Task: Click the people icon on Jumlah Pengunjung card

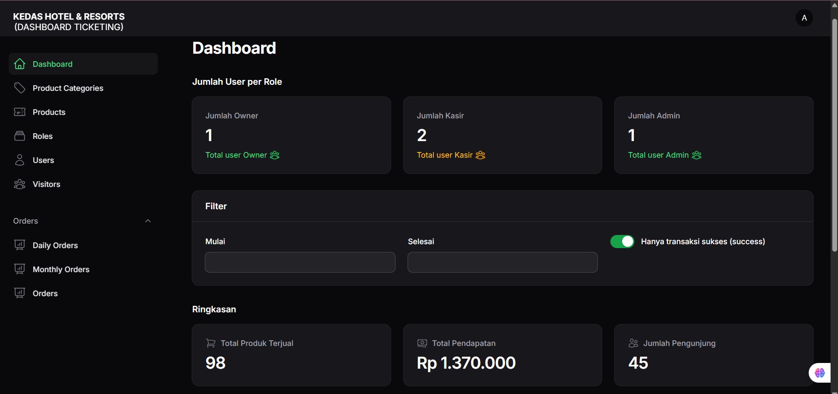Action: pos(633,343)
